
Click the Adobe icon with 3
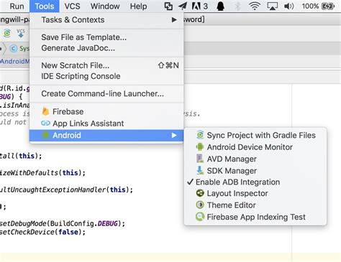point(199,6)
